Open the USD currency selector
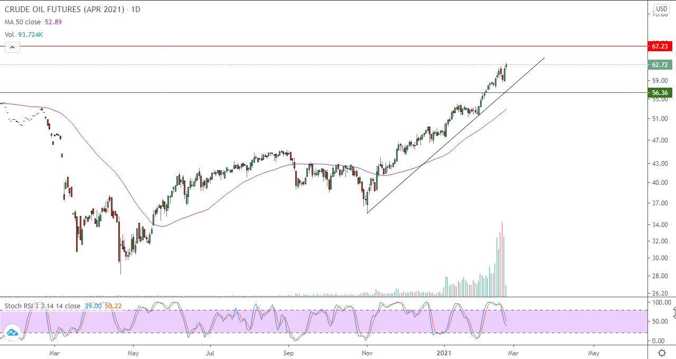676x359 pixels. click(x=662, y=8)
